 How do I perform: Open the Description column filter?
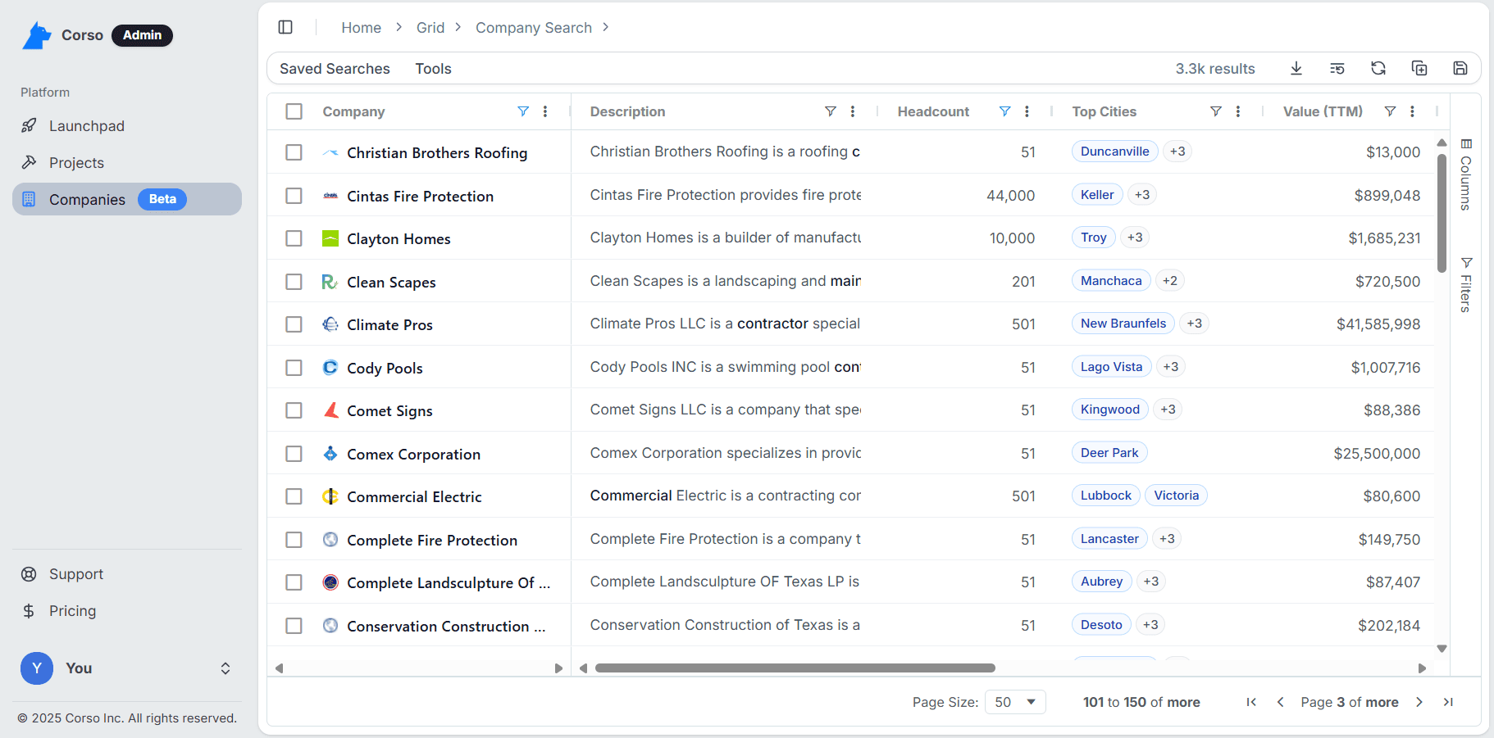point(831,111)
